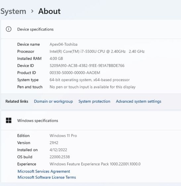Click the breadcrumb chevron after System
This screenshot has width=181, height=186.
[x=32, y=11]
